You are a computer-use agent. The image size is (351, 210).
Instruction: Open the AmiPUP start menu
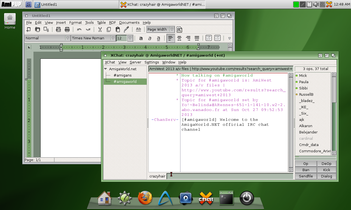12,4
